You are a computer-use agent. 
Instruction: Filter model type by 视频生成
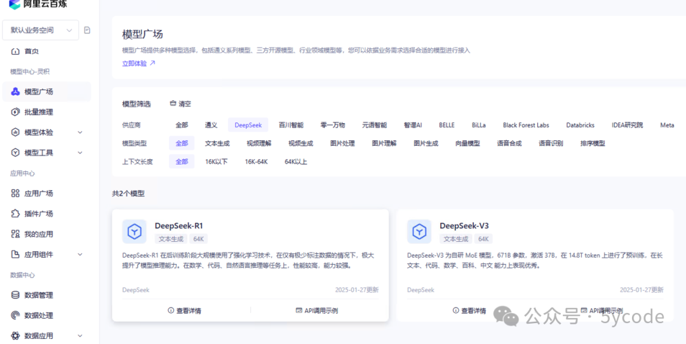(x=300, y=143)
